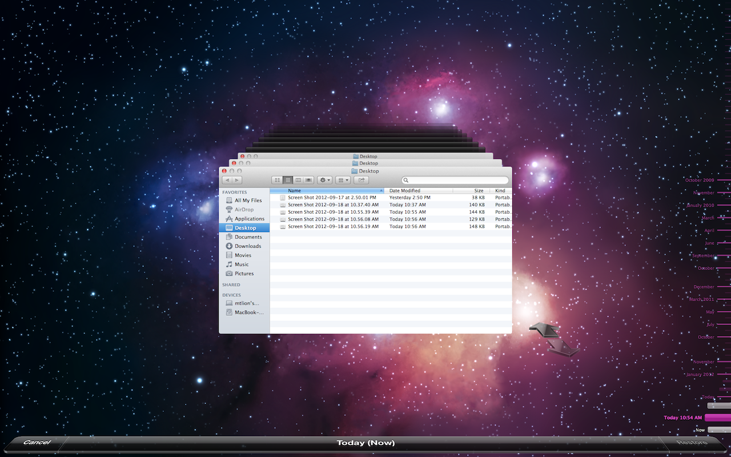The height and width of the screenshot is (457, 731).
Task: Select the mtlion's device in sidebar
Action: (x=244, y=303)
